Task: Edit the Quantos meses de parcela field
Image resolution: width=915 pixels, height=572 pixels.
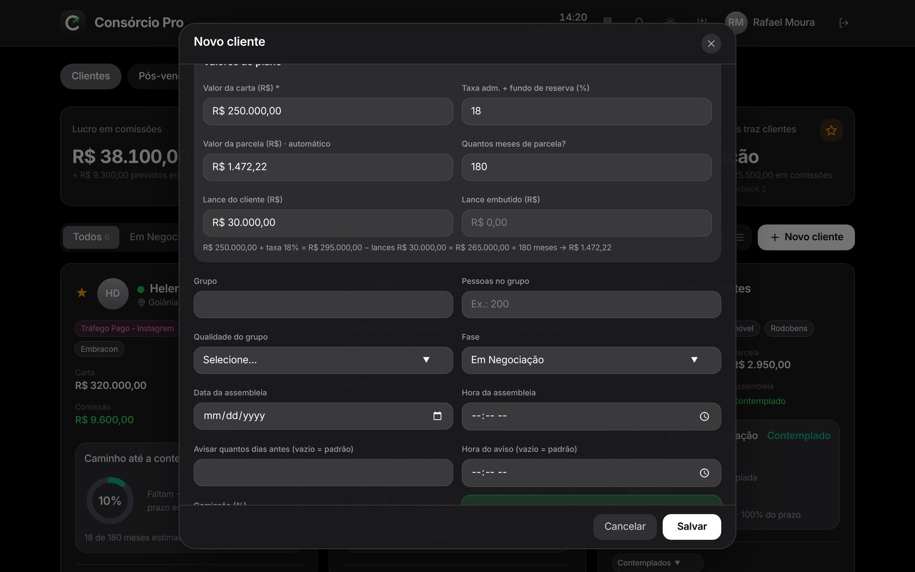Action: click(x=587, y=167)
